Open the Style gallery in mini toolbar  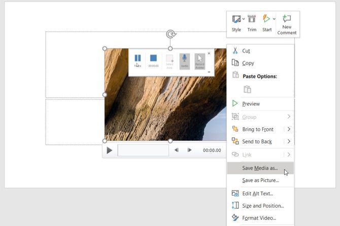(236, 23)
